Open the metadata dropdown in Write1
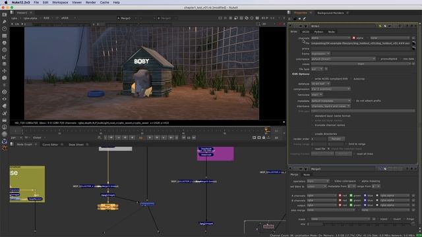The image size is (422, 237). (x=331, y=101)
